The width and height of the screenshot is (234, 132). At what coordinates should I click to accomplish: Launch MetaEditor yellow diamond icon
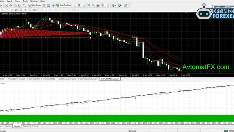point(44,5)
